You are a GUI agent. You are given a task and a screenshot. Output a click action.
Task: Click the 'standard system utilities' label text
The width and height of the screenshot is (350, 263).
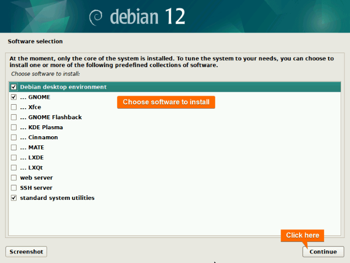pos(57,198)
